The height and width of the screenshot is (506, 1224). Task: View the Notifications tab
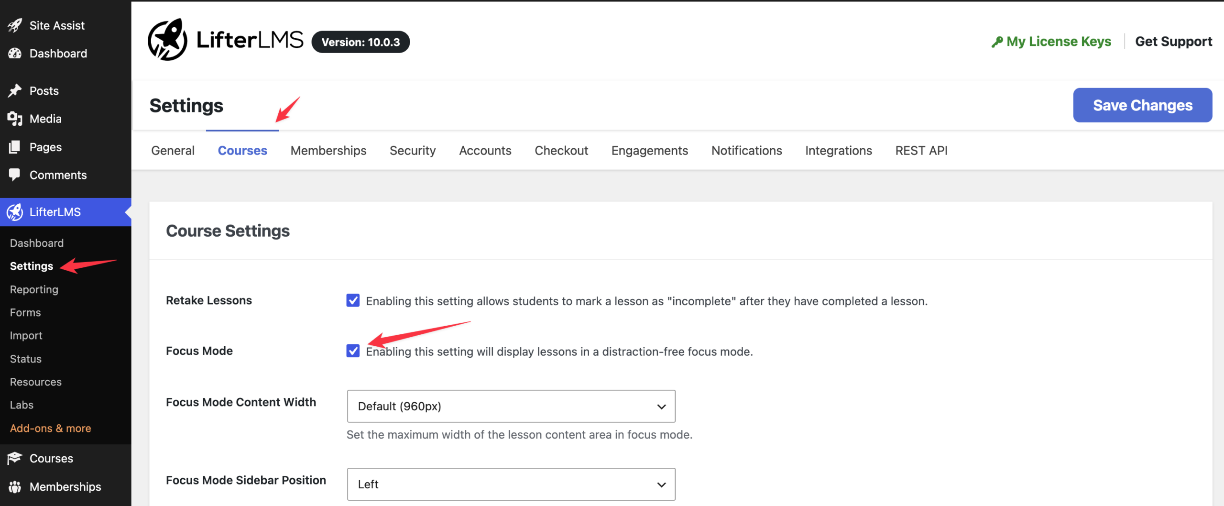pyautogui.click(x=746, y=150)
